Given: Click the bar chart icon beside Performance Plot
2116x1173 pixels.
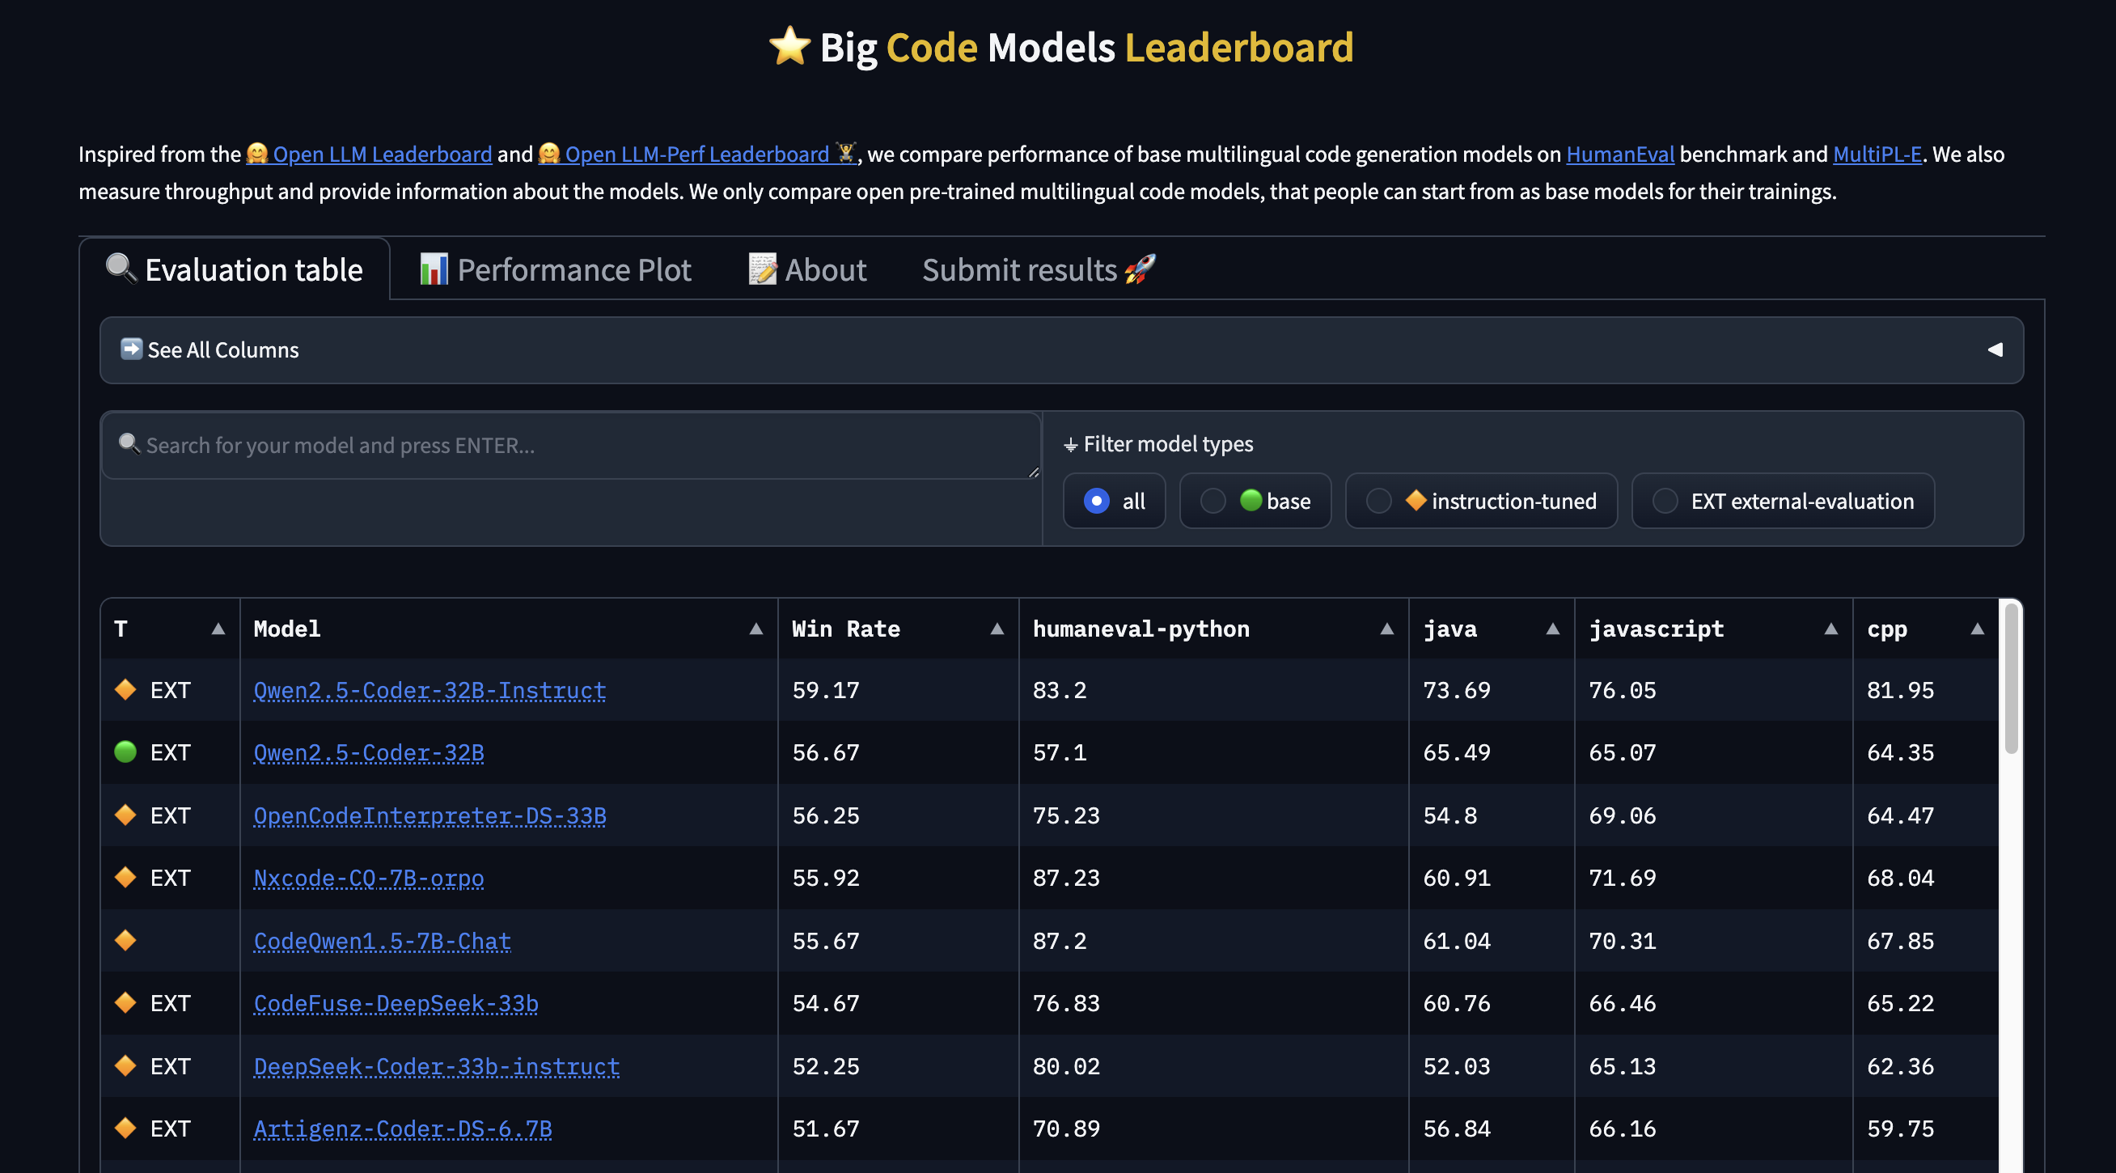Looking at the screenshot, I should tap(433, 269).
